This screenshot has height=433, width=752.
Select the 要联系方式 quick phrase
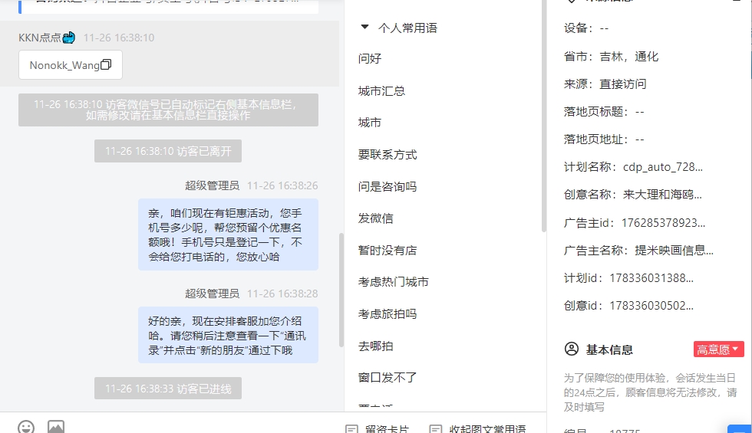(388, 154)
